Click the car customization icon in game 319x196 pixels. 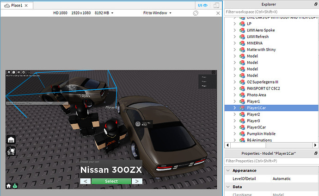[x=11, y=151]
